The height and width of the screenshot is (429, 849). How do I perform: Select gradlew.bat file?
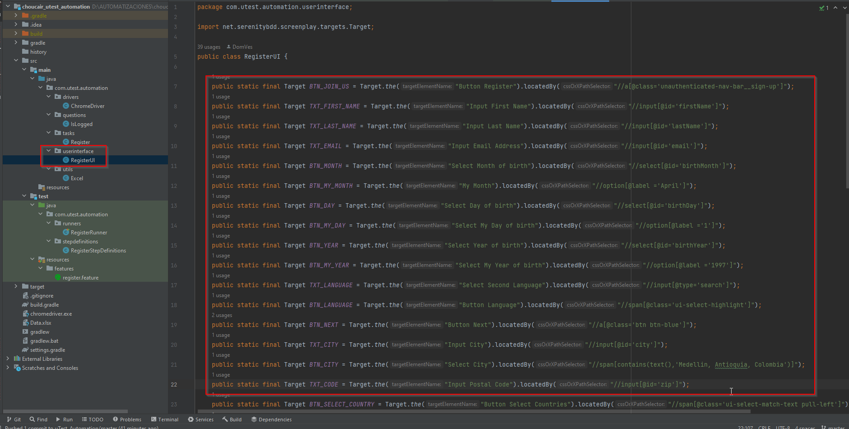click(44, 341)
